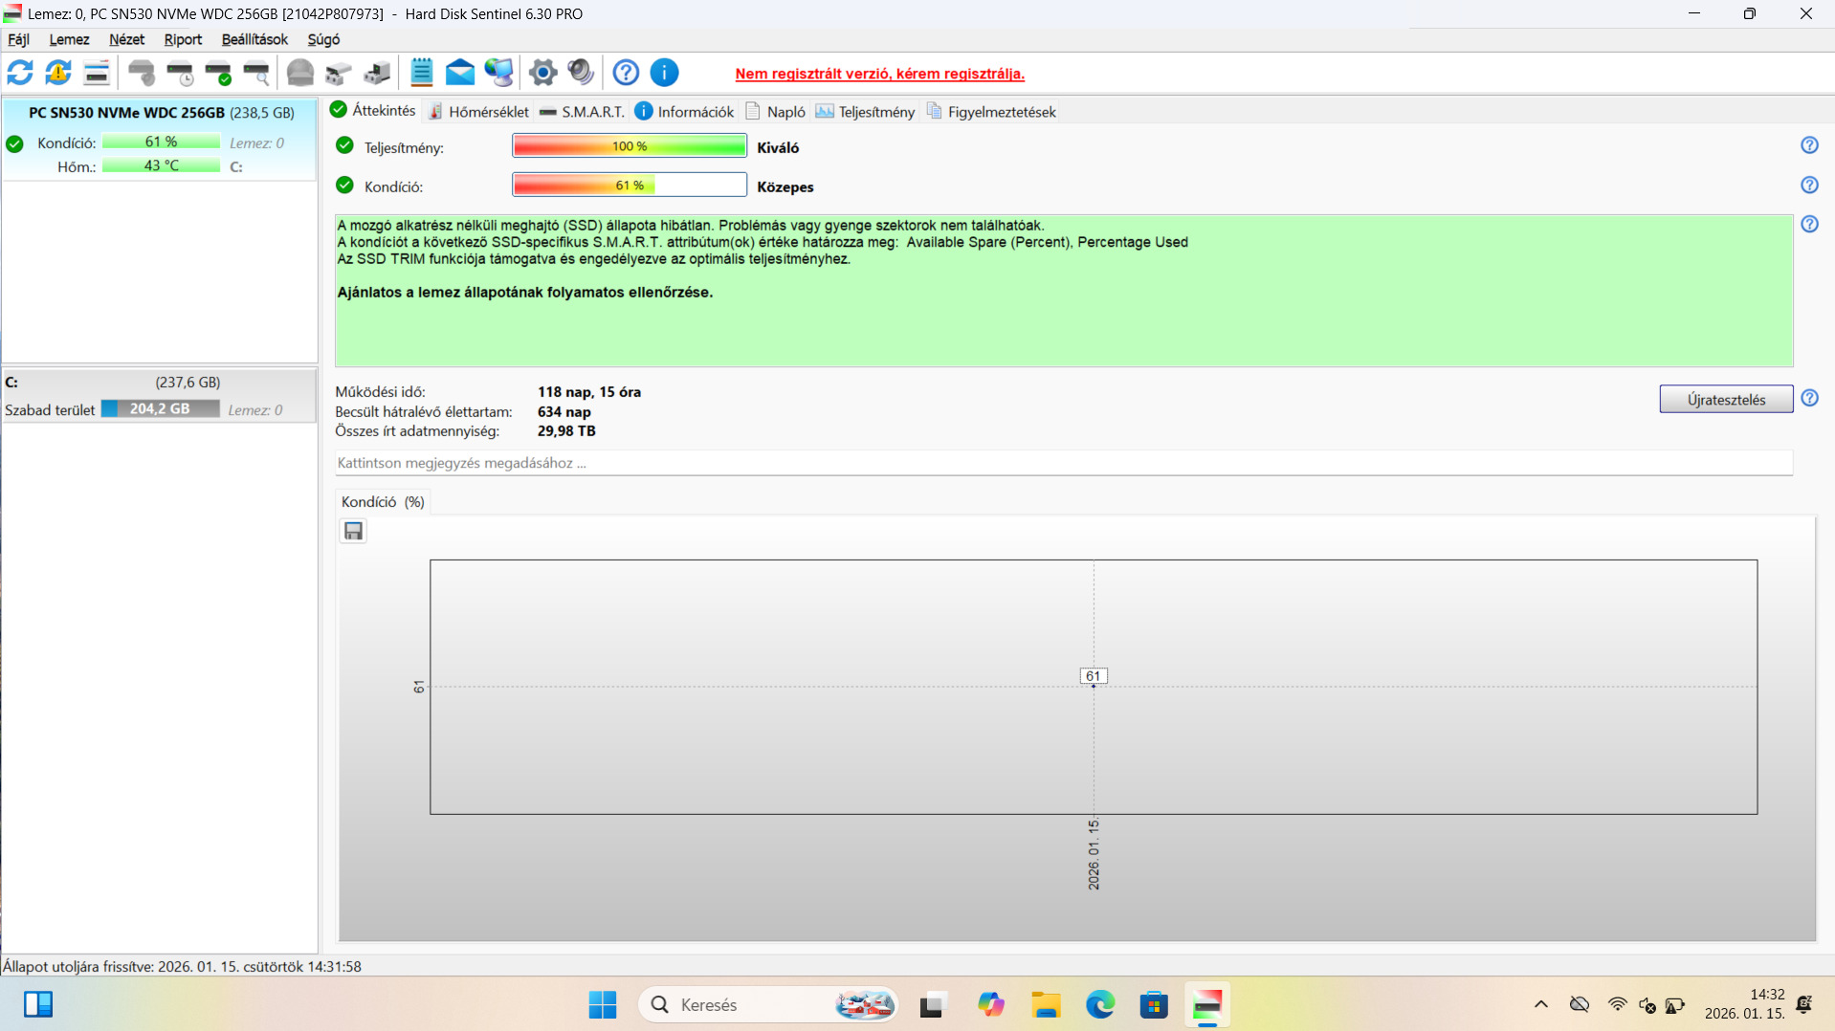
Task: Open settings via the gear toolbar icon
Action: (542, 73)
